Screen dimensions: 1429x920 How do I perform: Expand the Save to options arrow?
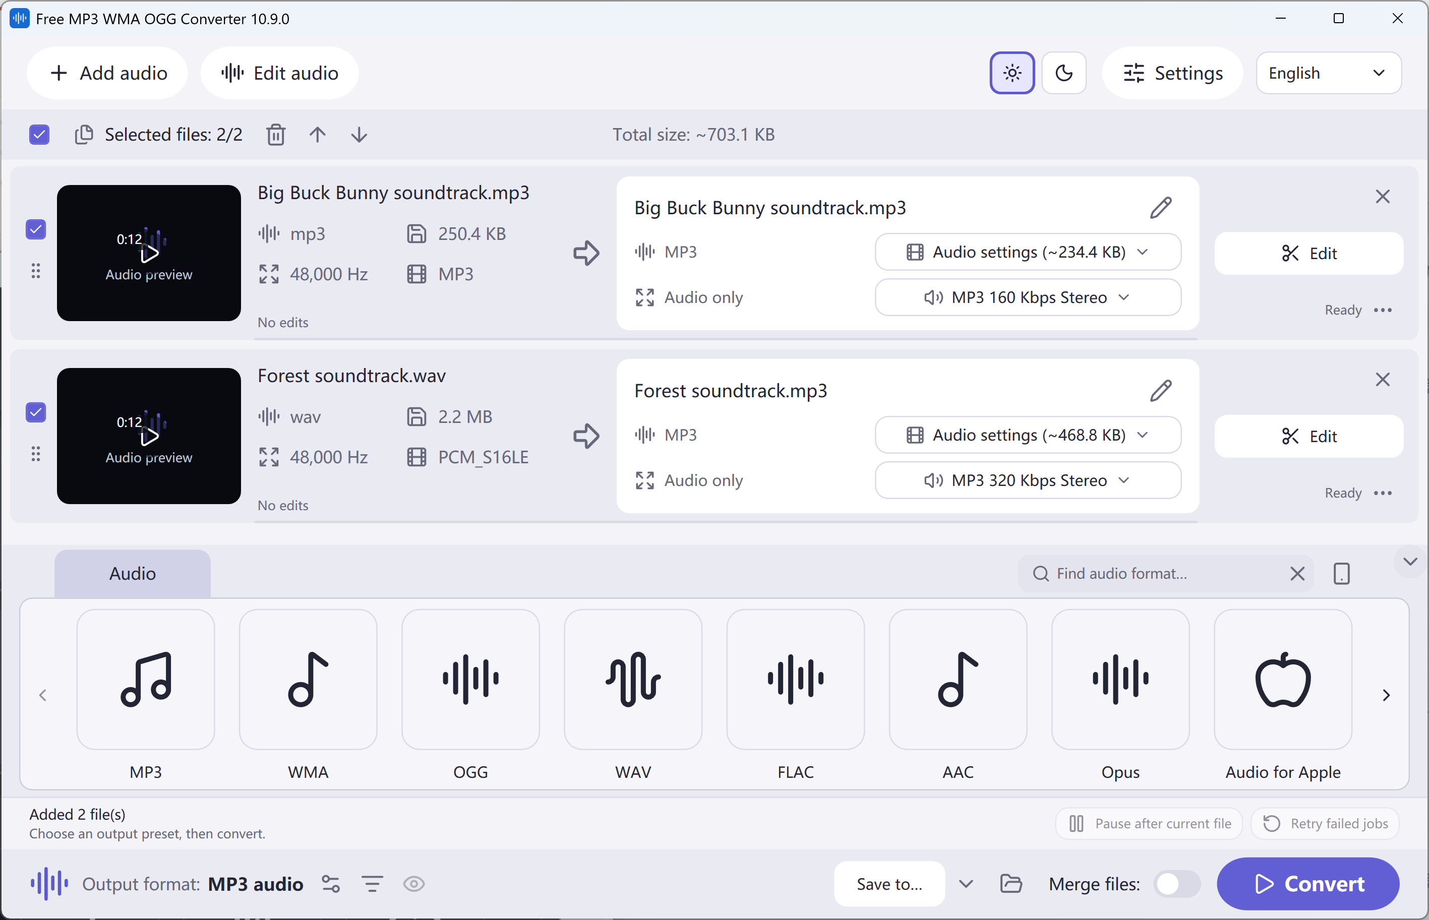pyautogui.click(x=966, y=884)
